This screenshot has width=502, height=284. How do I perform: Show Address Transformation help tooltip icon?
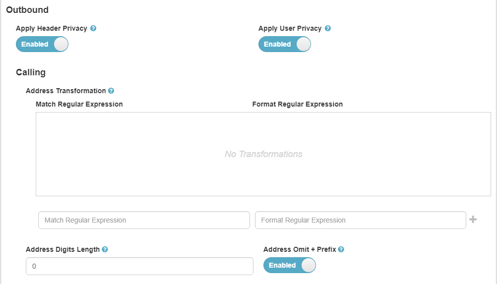click(111, 91)
